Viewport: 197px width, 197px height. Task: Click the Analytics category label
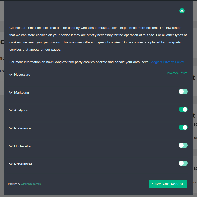pos(21,110)
